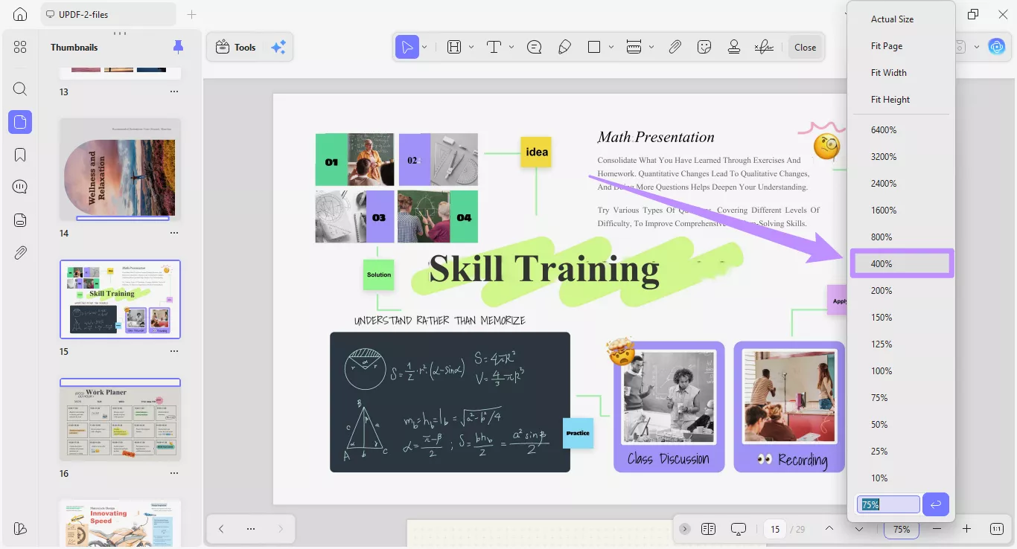Open page 13 thumbnail options menu

(174, 91)
